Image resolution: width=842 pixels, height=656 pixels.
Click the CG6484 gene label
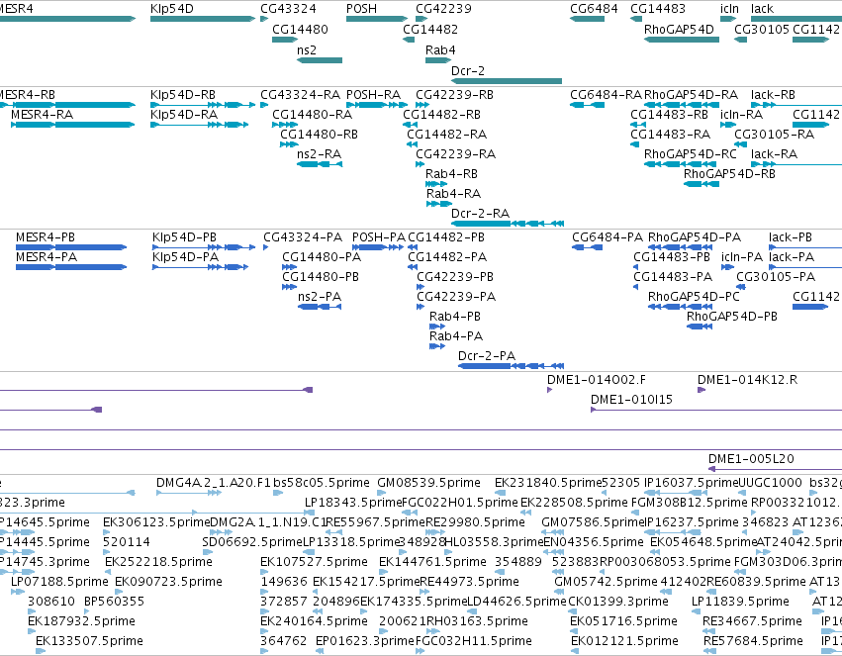(x=594, y=9)
